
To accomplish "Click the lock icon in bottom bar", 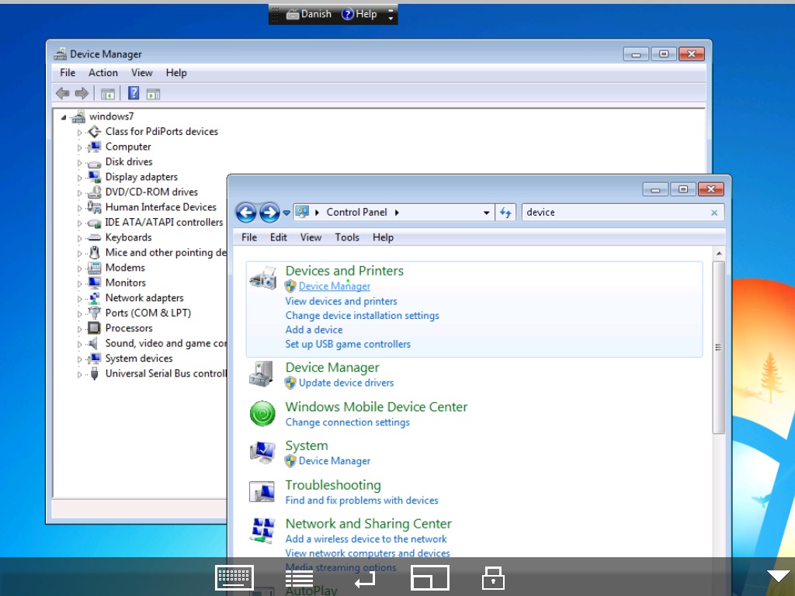I will 493,577.
